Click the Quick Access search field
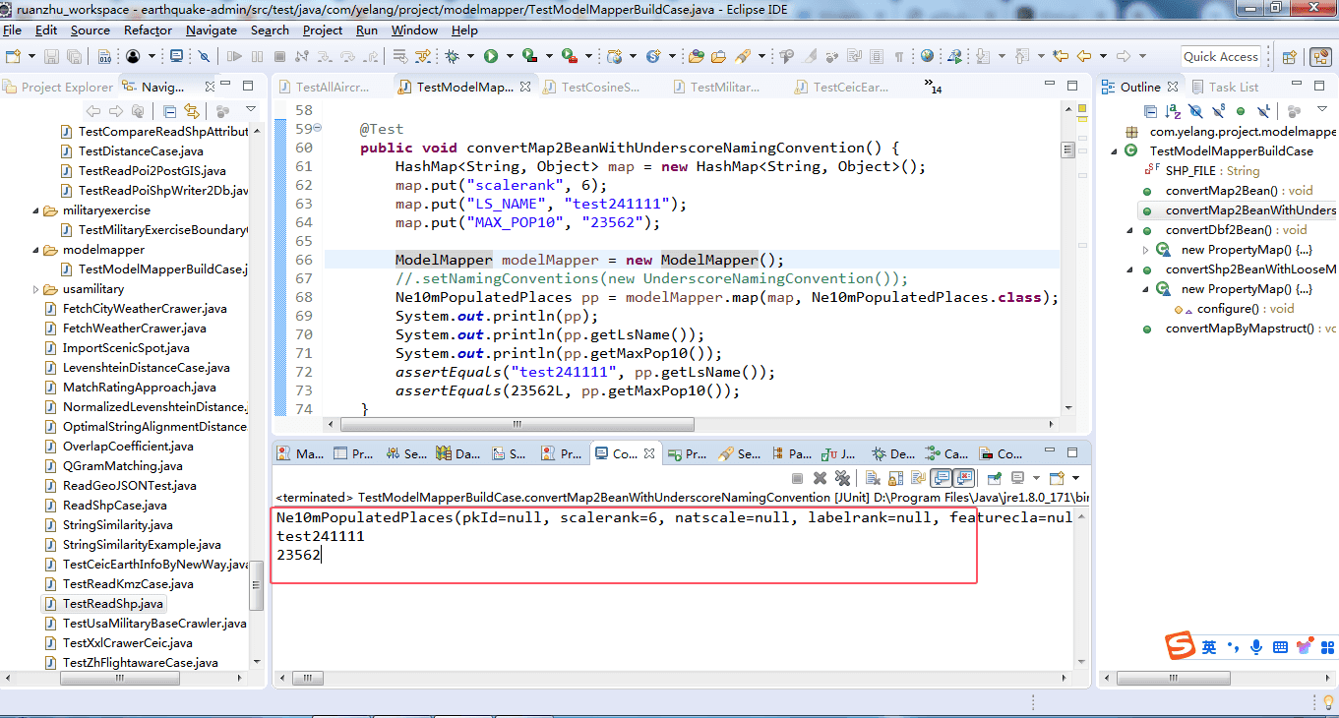The height and width of the screenshot is (718, 1339). [x=1220, y=57]
